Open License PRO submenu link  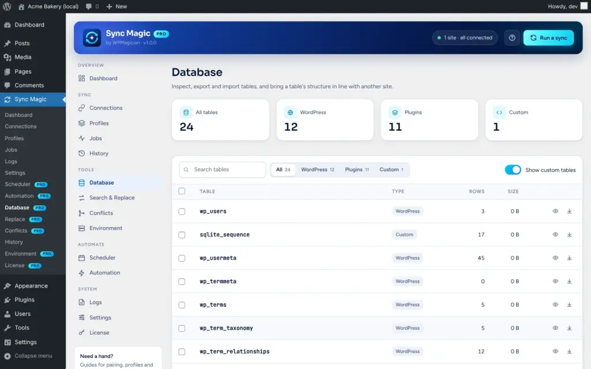pos(23,265)
